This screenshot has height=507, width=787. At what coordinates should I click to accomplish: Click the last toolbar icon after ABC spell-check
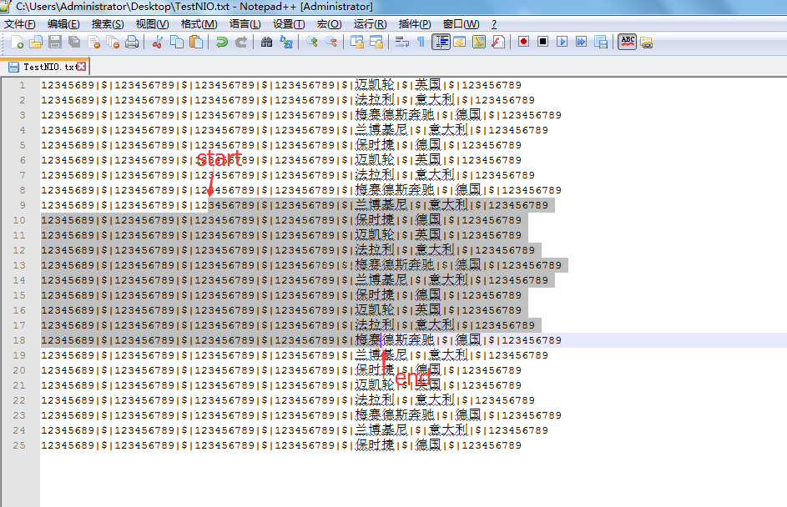[x=647, y=43]
